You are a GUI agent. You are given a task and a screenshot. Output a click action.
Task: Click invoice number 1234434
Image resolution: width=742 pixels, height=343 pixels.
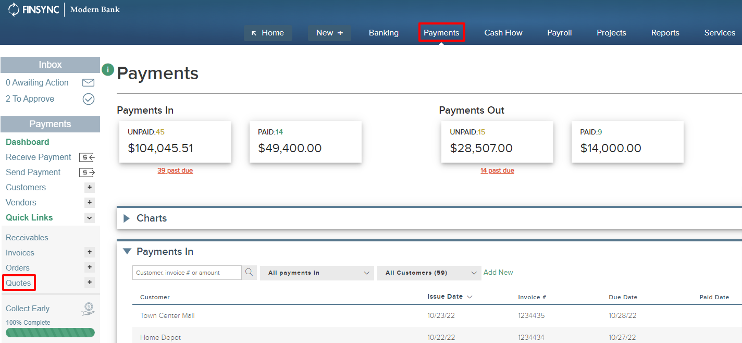531,337
